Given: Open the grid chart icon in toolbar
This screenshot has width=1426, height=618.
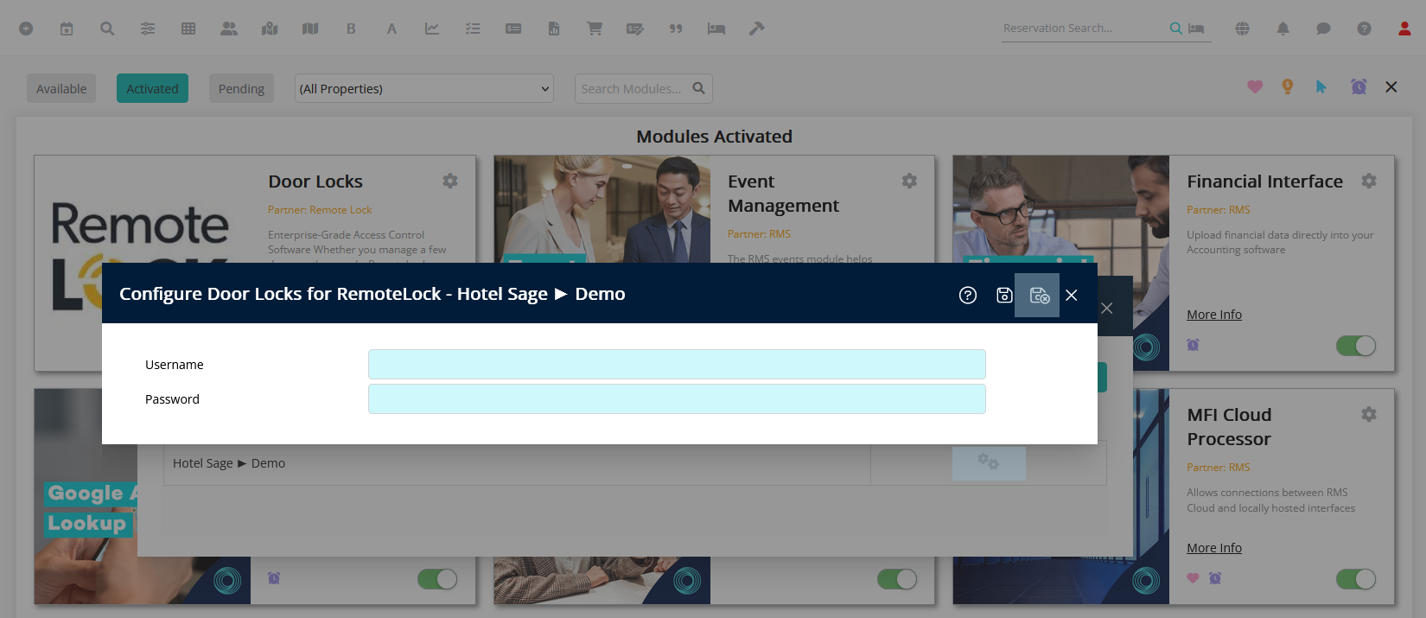Looking at the screenshot, I should click(188, 29).
